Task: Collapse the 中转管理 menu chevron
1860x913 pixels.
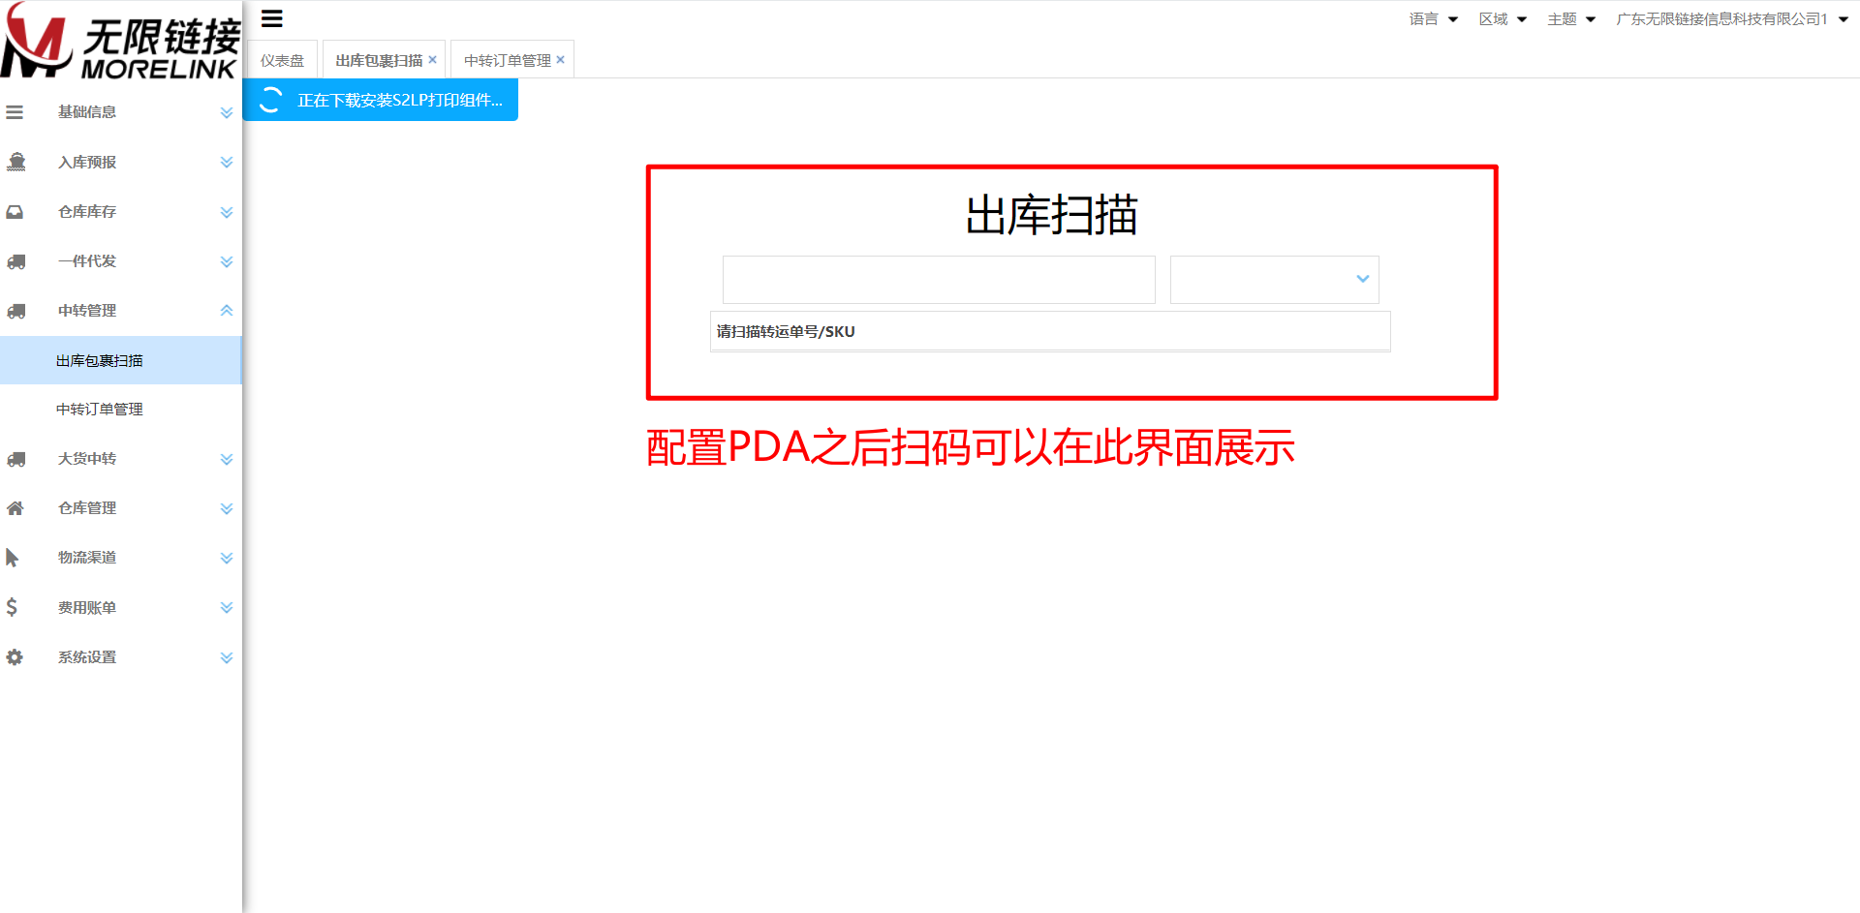Action: 227,311
